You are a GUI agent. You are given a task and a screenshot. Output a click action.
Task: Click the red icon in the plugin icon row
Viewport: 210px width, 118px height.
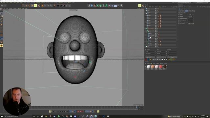pyautogui.click(x=146, y=59)
